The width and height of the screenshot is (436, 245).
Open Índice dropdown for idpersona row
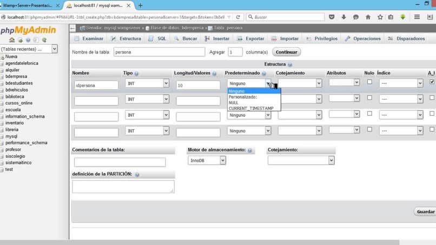[401, 83]
